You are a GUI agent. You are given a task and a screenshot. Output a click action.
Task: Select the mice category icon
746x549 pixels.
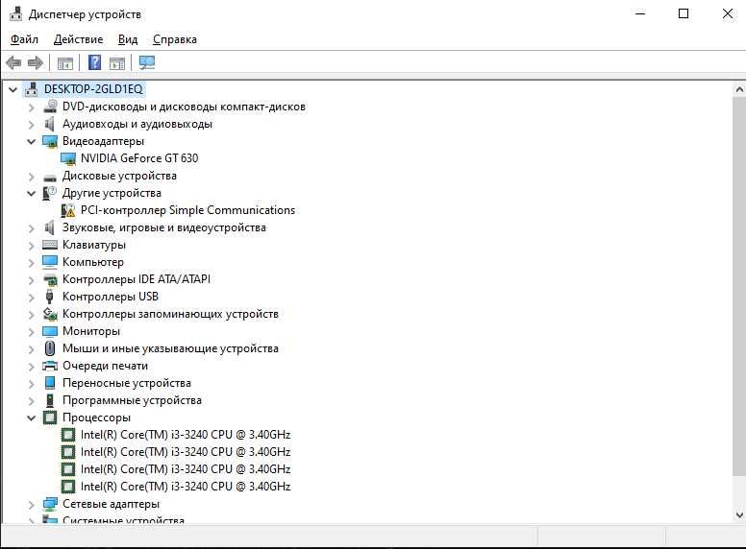tap(49, 348)
